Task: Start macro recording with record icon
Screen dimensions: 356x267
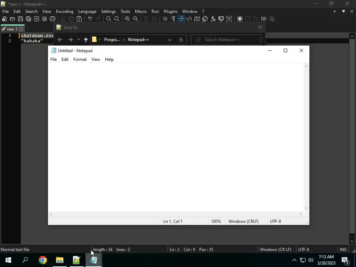Action: click(240, 19)
